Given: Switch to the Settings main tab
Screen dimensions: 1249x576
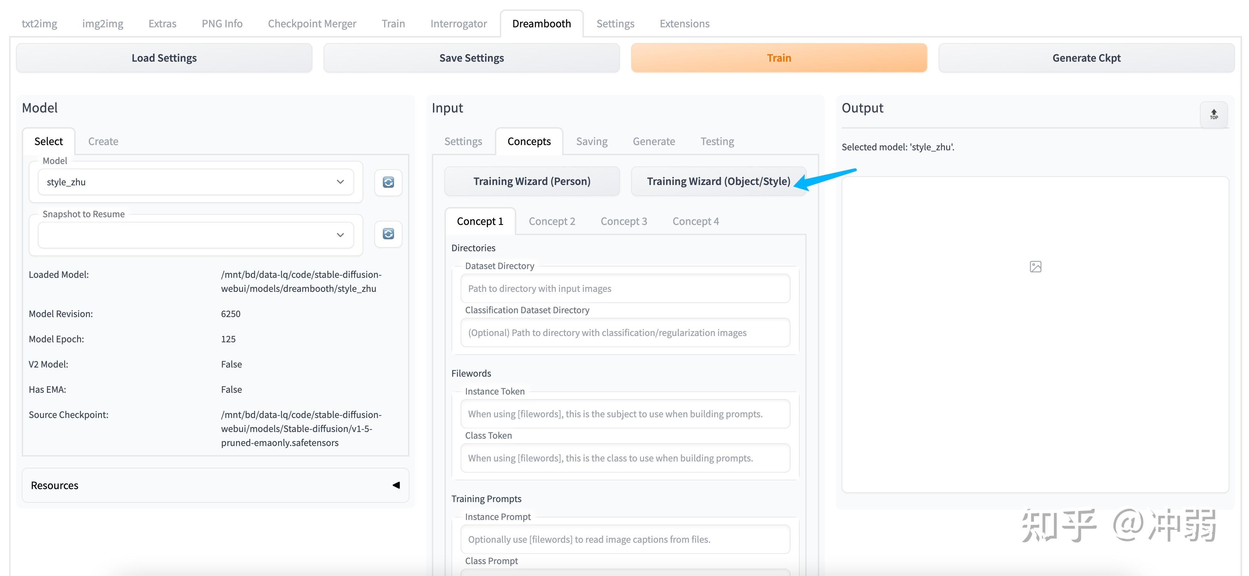Looking at the screenshot, I should (x=615, y=23).
